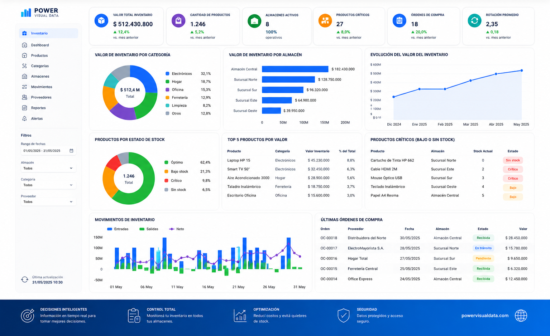Go to Productos in the sidebar
This screenshot has height=336, width=550.
(x=48, y=55)
